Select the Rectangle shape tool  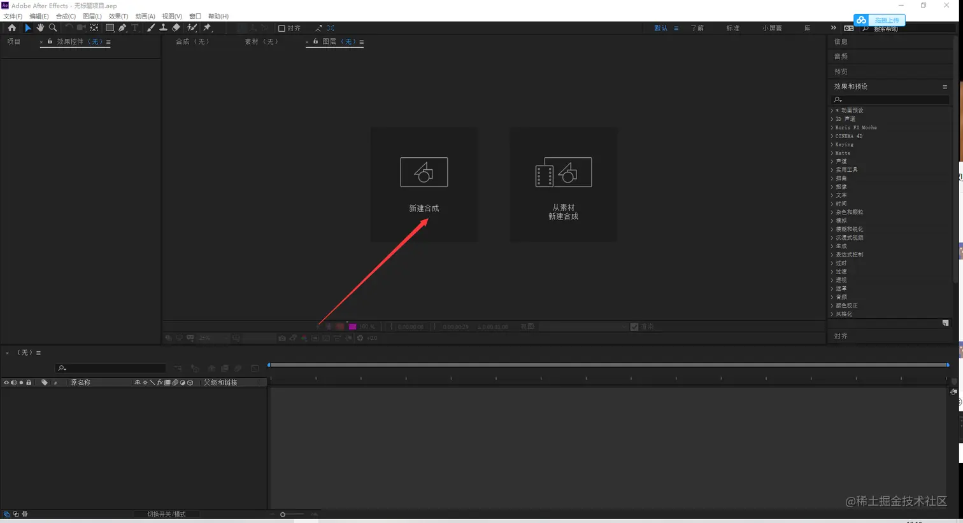(110, 28)
